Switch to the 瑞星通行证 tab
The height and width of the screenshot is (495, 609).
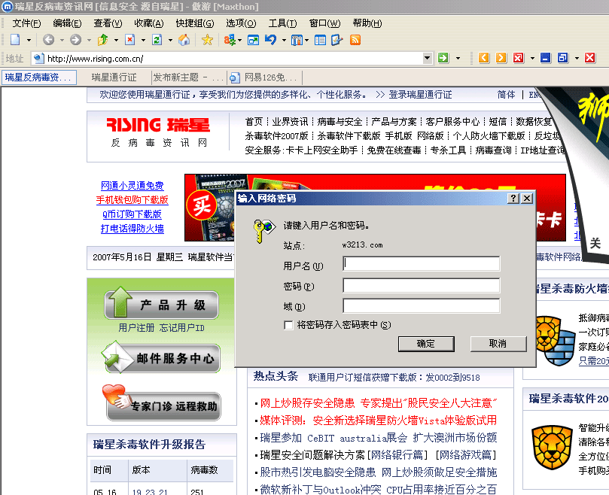point(114,77)
